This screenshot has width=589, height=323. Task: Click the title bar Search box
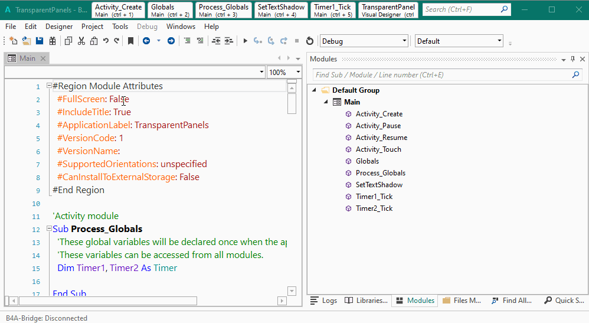467,9
